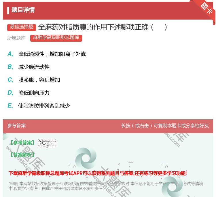This screenshot has width=216, height=197.
Task: Click the 参考答案 section header
Action: pos(16,126)
